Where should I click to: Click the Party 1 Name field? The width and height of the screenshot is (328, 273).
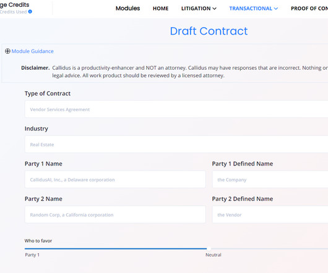pos(115,180)
